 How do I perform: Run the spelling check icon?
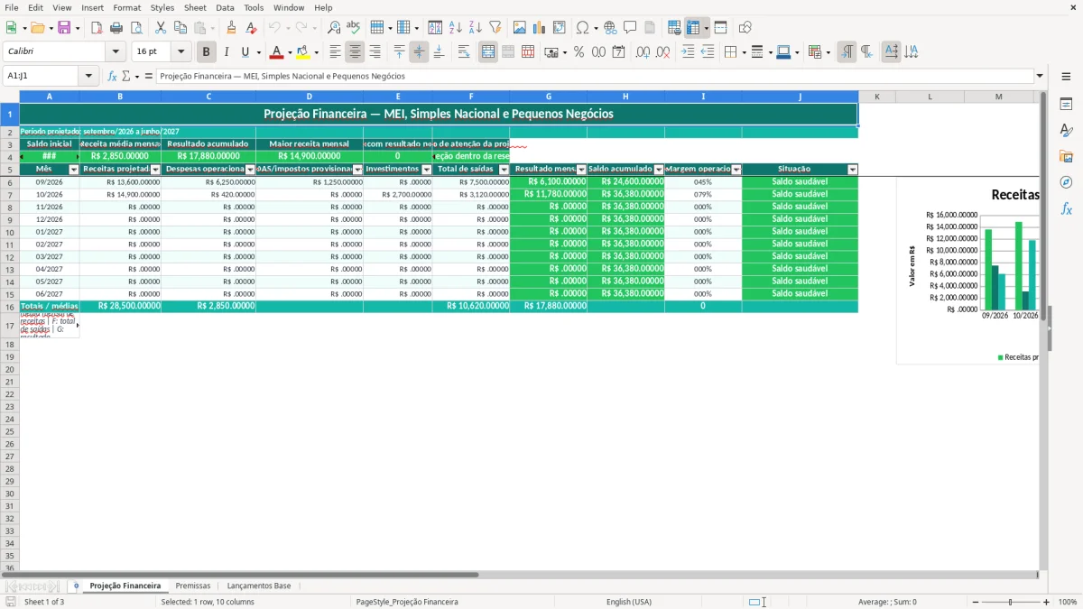[354, 28]
